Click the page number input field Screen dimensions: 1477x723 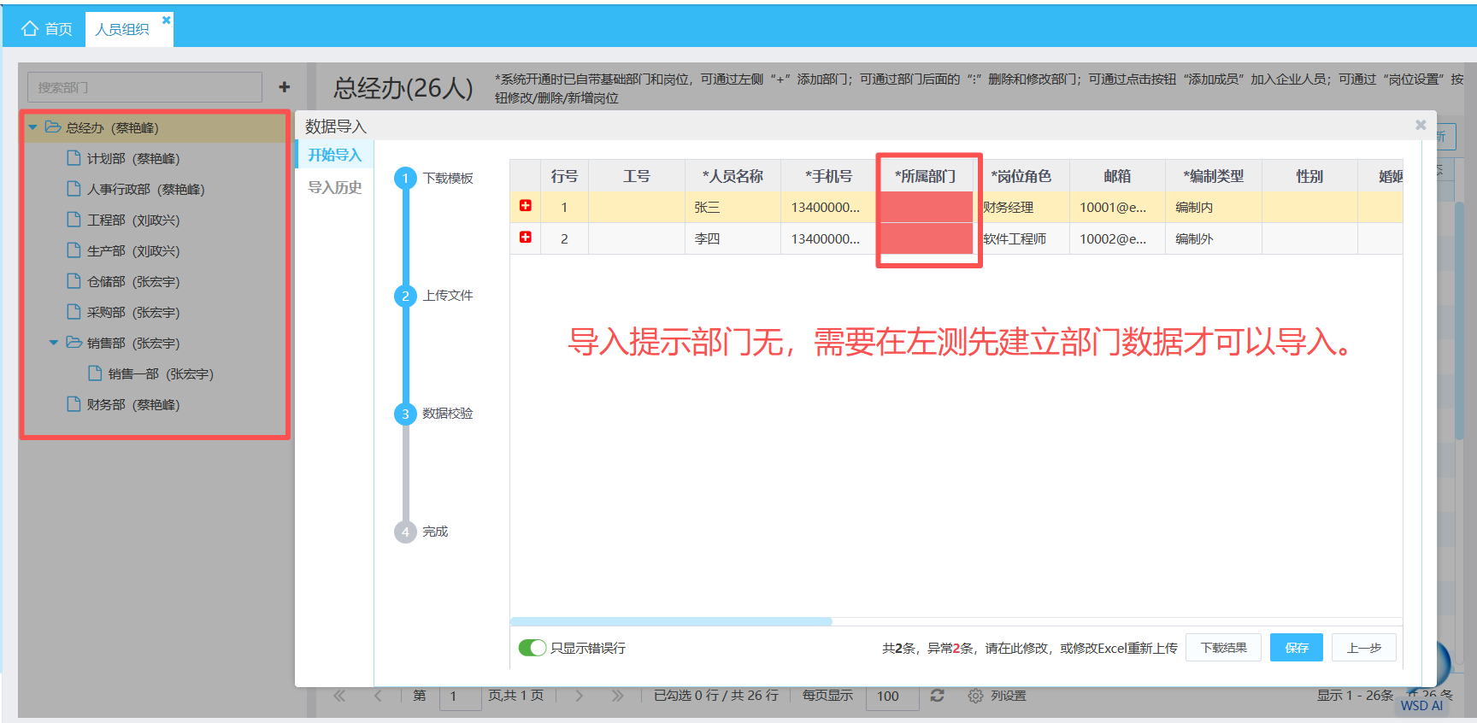click(460, 696)
